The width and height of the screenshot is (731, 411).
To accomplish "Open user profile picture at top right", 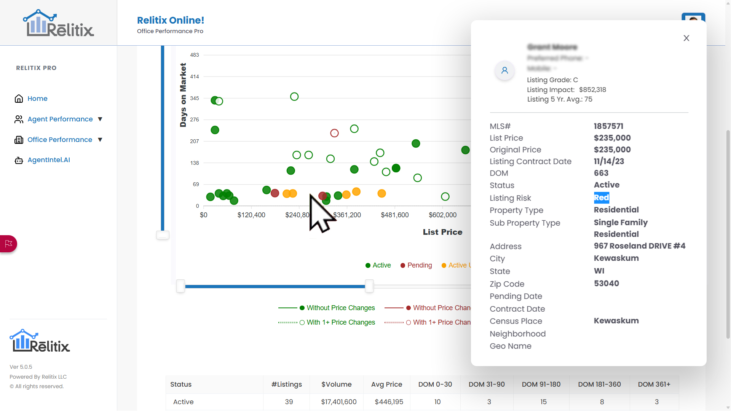I will [693, 17].
